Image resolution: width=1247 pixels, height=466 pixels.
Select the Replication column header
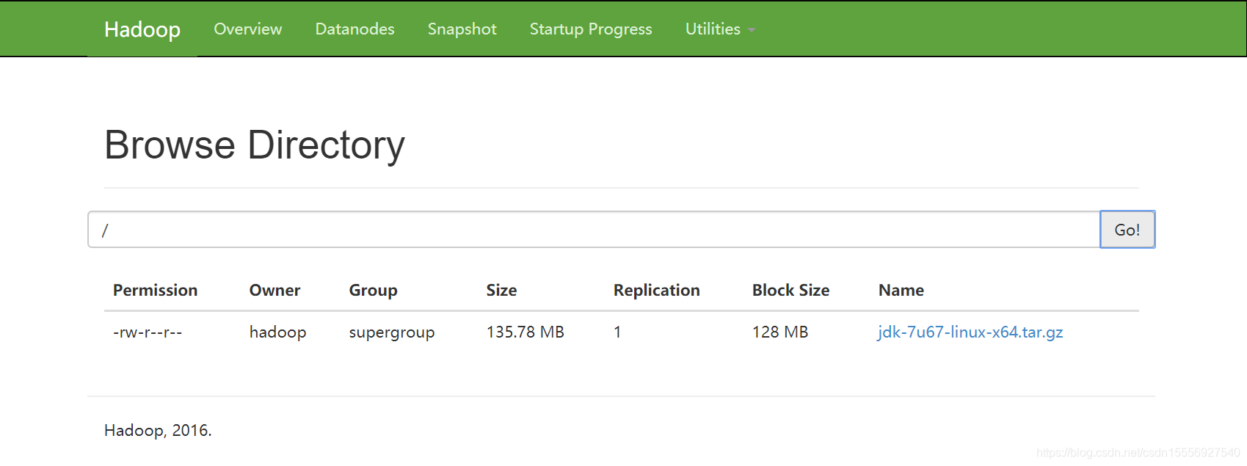coord(656,291)
